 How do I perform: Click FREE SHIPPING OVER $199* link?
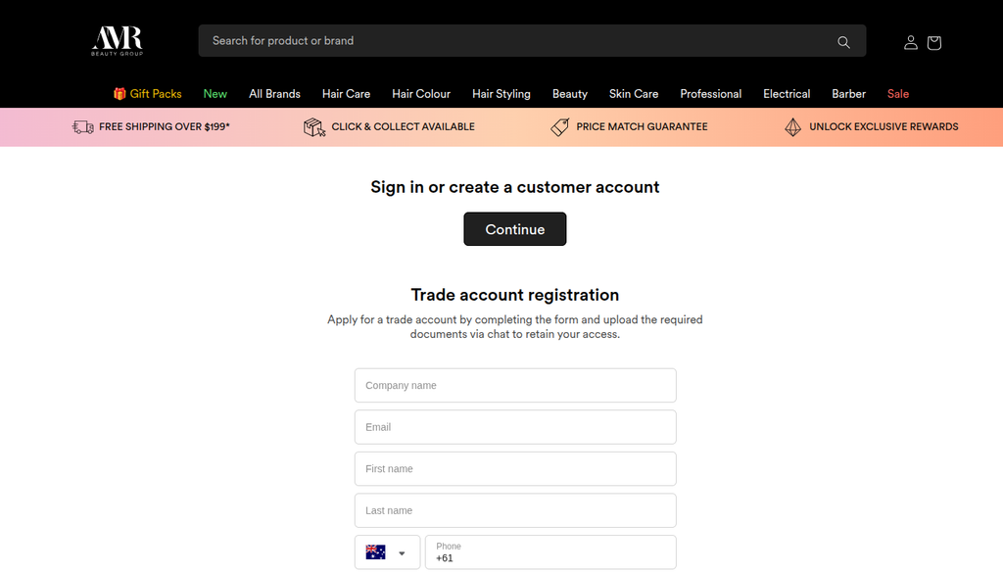point(165,127)
